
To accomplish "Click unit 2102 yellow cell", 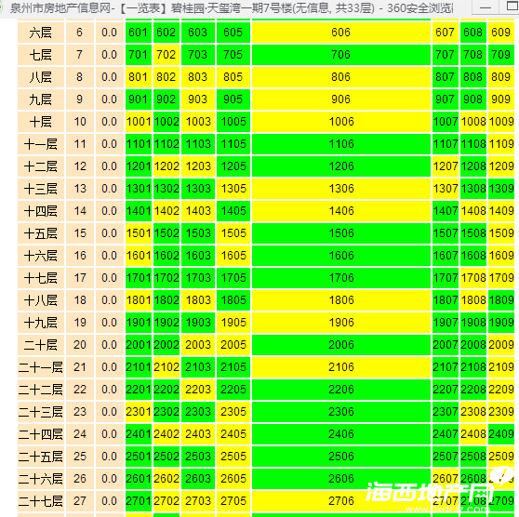I will coord(166,367).
